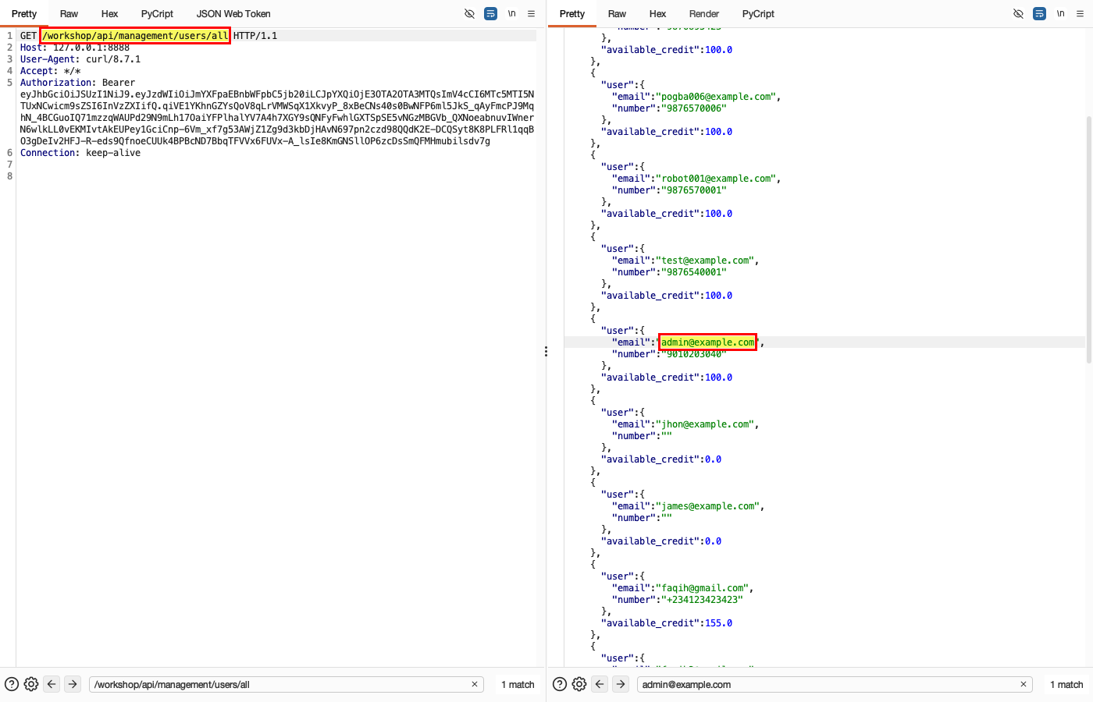Toggle the request panel's hidden-characters eye icon
This screenshot has height=702, width=1093.
click(x=469, y=14)
